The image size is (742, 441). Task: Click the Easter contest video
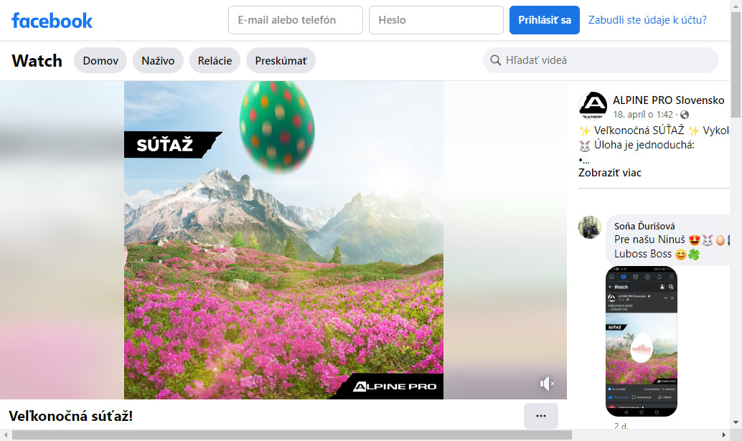283,240
